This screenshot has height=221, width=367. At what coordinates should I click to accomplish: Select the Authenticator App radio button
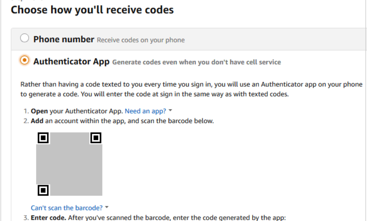(25, 61)
